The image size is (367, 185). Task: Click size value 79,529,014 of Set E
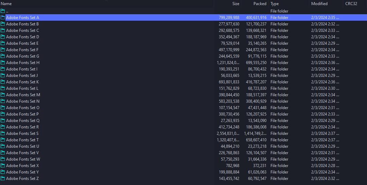pyautogui.click(x=230, y=43)
